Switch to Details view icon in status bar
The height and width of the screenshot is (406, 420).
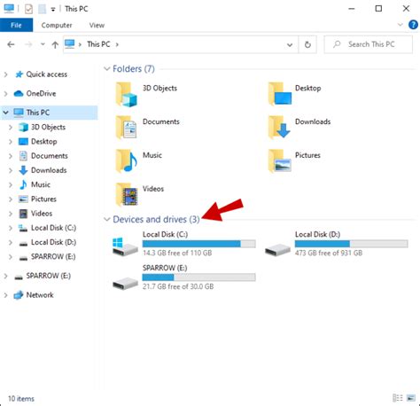(x=398, y=398)
